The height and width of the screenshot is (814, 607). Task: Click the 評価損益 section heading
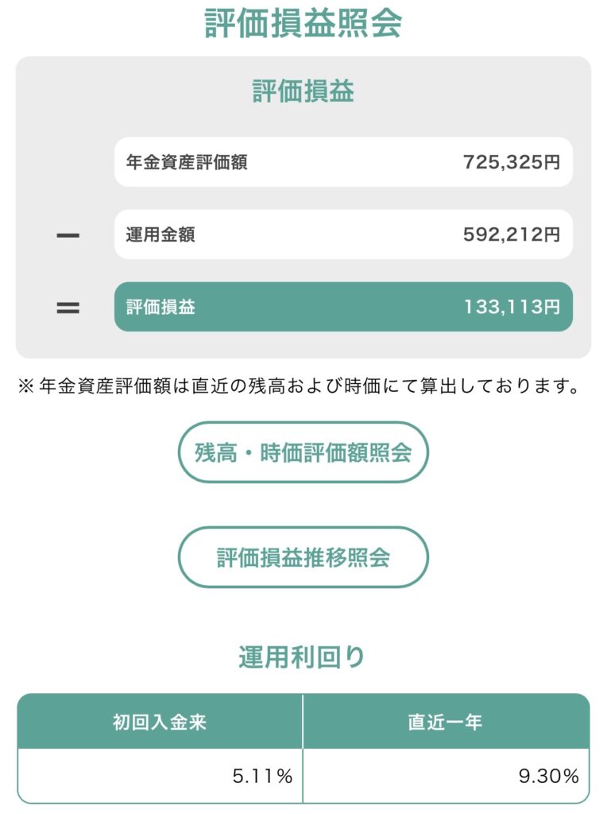[x=303, y=91]
